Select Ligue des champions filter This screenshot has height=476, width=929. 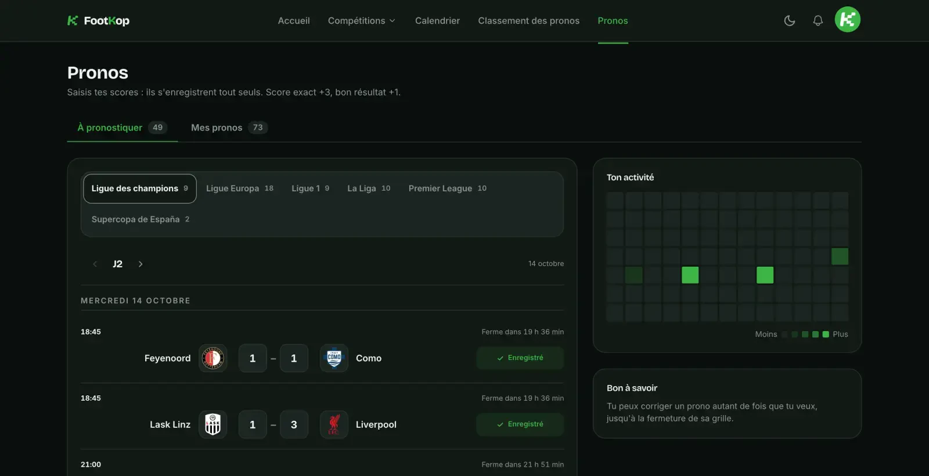tap(140, 188)
